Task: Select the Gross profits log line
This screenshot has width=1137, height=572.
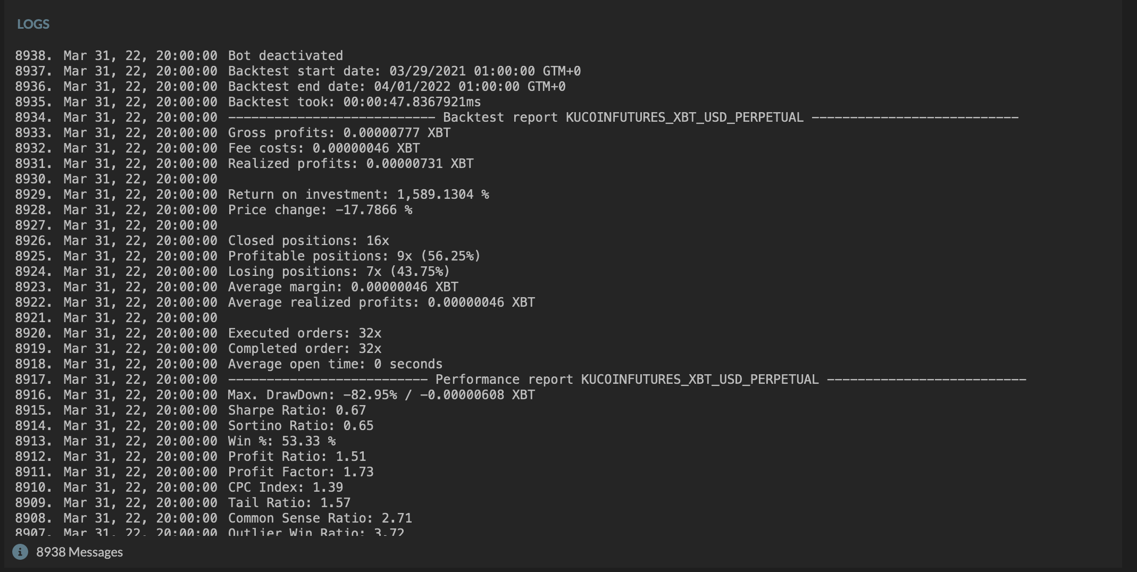Action: point(233,133)
